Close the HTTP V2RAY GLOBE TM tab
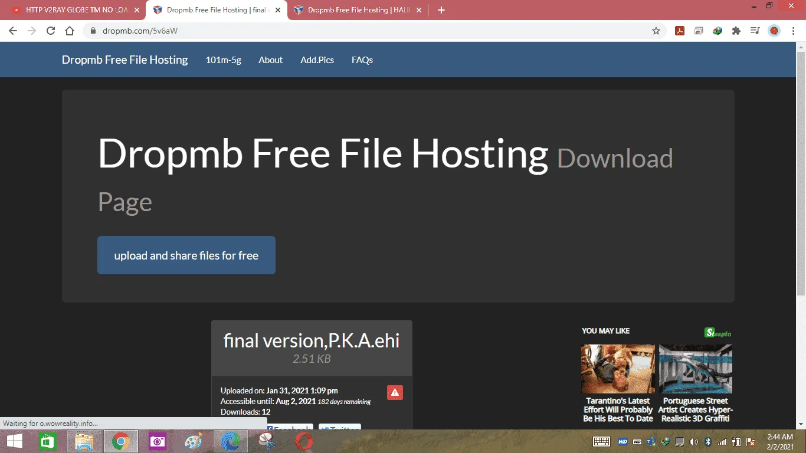Screen dimensions: 806x453 (136, 10)
